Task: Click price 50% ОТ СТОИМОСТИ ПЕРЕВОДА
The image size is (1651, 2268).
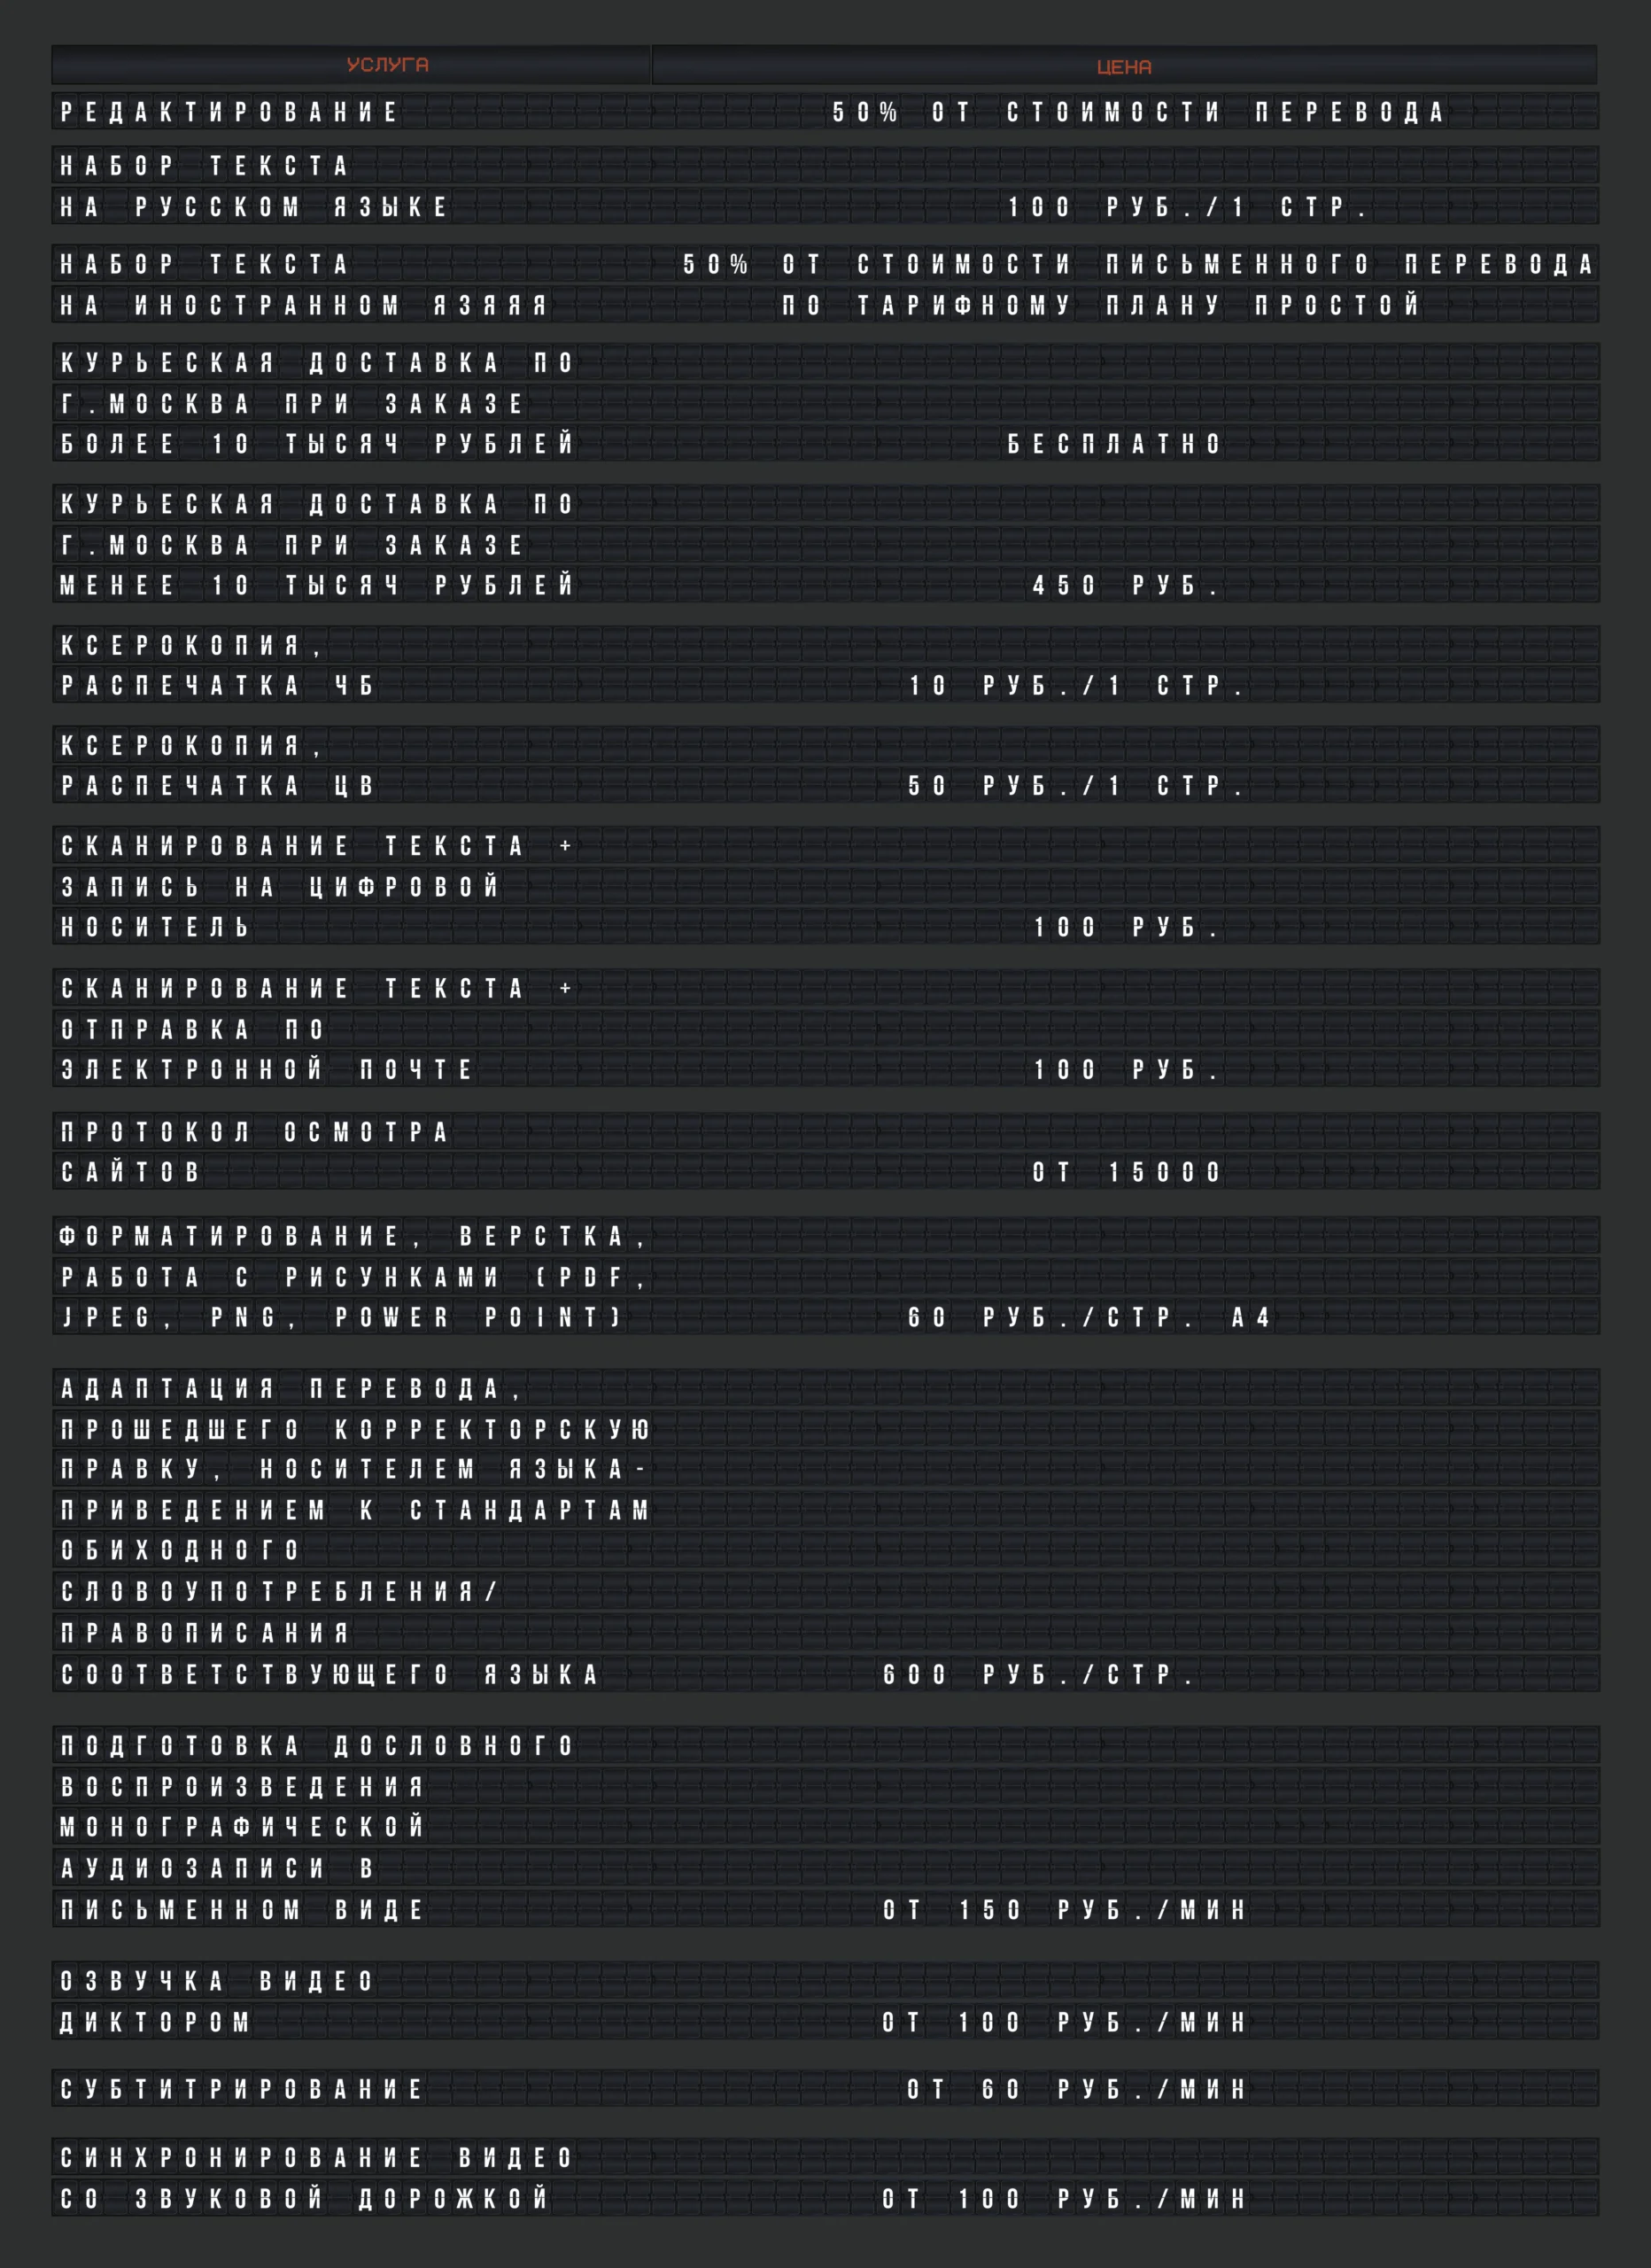Action: (1138, 112)
